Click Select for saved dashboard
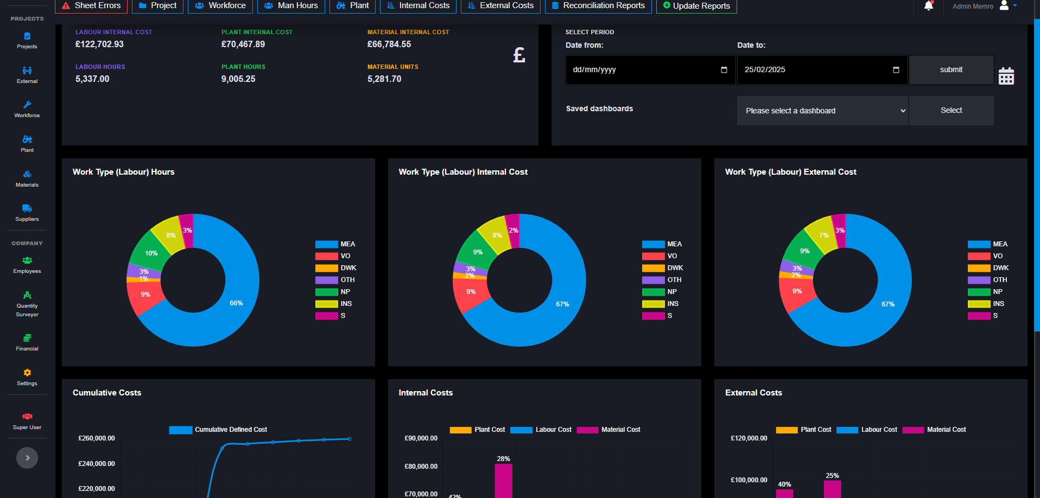This screenshot has height=498, width=1040. (951, 110)
